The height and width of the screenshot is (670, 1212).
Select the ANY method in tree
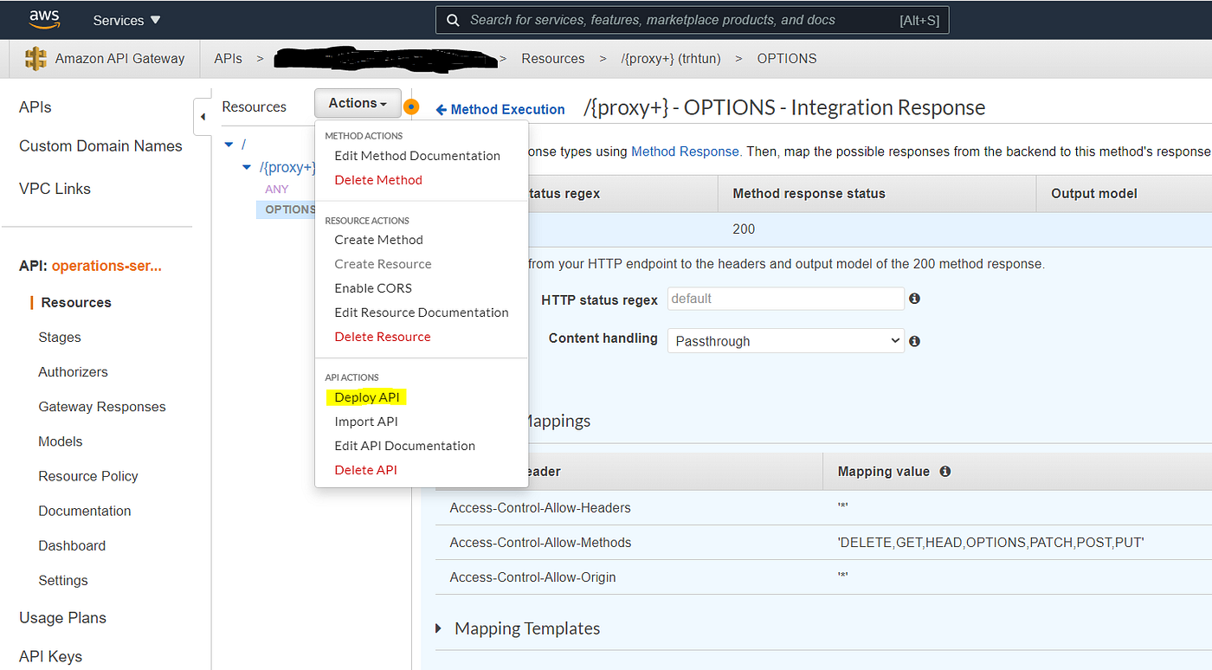click(277, 189)
